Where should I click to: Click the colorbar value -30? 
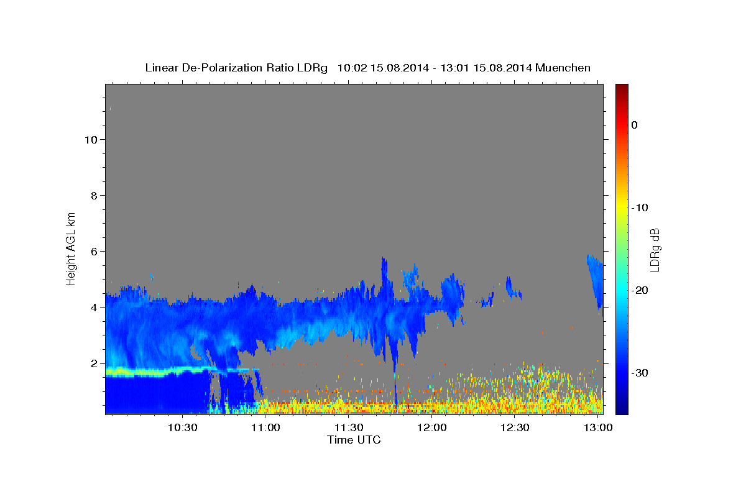coord(640,373)
